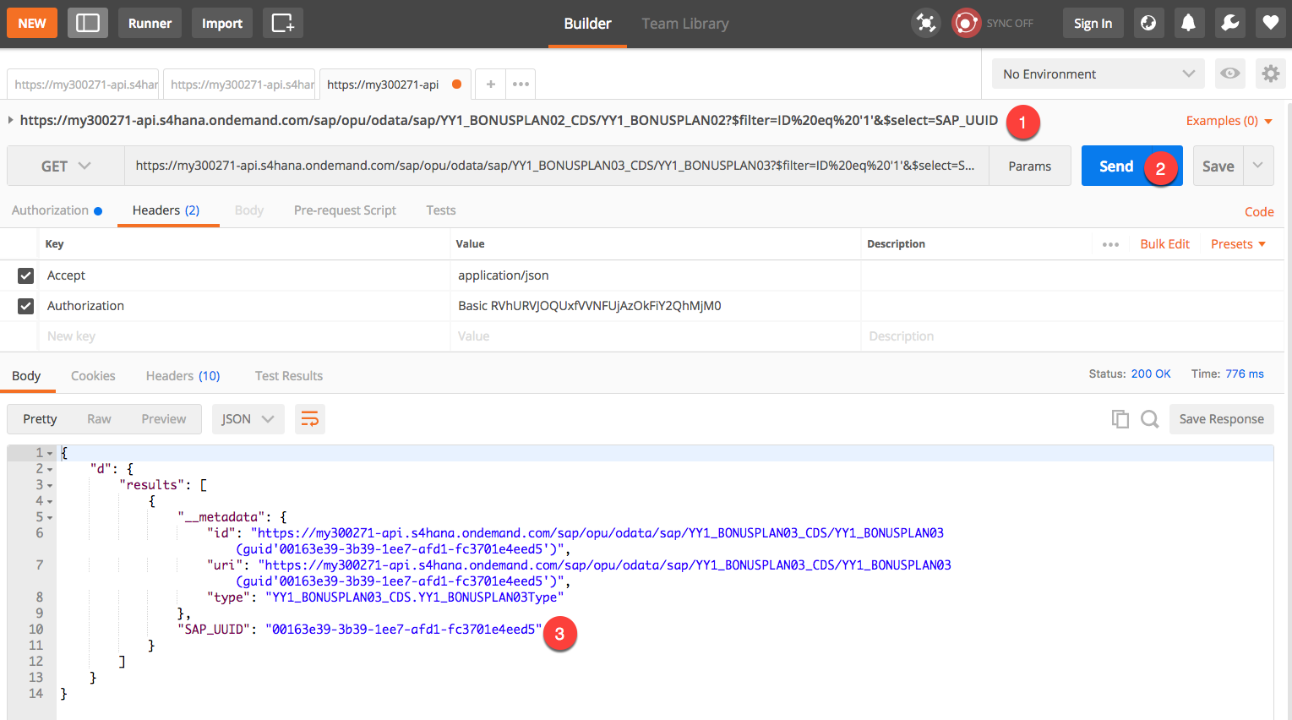Open the Save dropdown arrow
Viewport: 1292px width, 720px height.
[1258, 166]
